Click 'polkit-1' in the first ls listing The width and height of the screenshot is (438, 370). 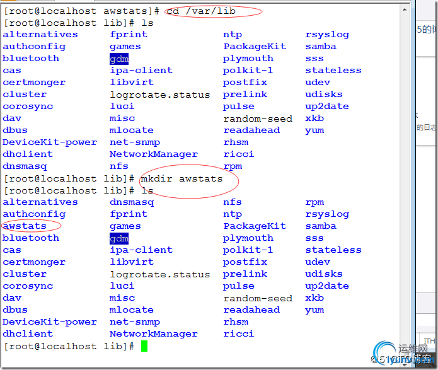(x=248, y=71)
